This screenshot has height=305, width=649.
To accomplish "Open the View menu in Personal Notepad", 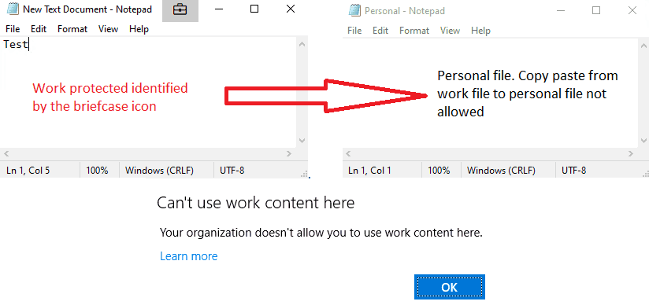I will (450, 31).
